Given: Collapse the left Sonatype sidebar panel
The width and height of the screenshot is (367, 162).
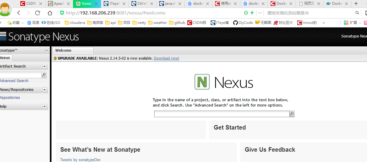Looking at the screenshot, I should point(46,50).
